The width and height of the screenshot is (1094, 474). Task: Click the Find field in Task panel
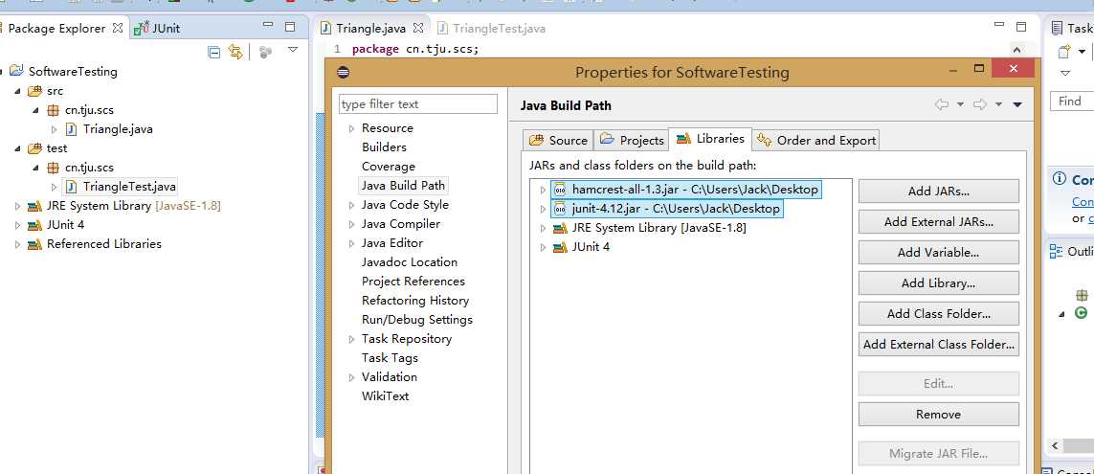1072,102
